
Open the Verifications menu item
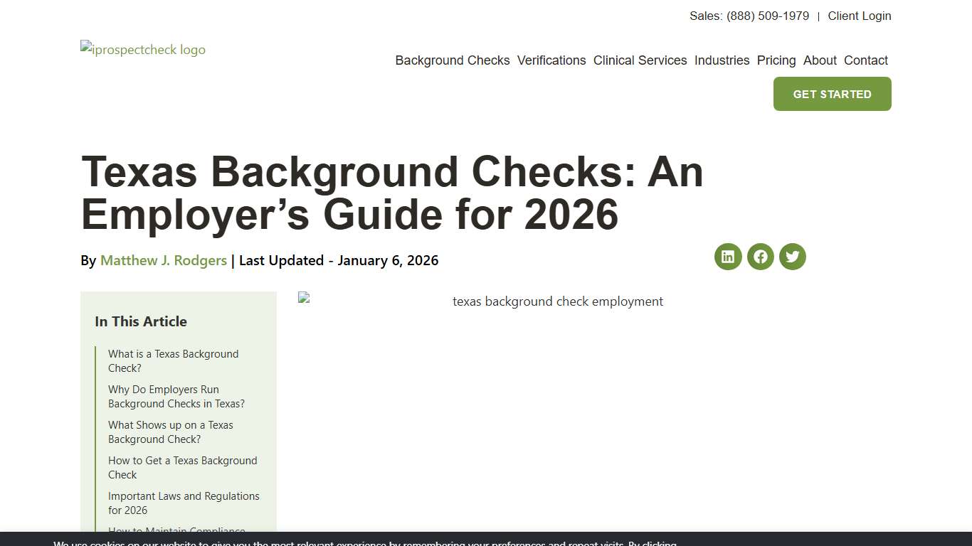coord(551,60)
